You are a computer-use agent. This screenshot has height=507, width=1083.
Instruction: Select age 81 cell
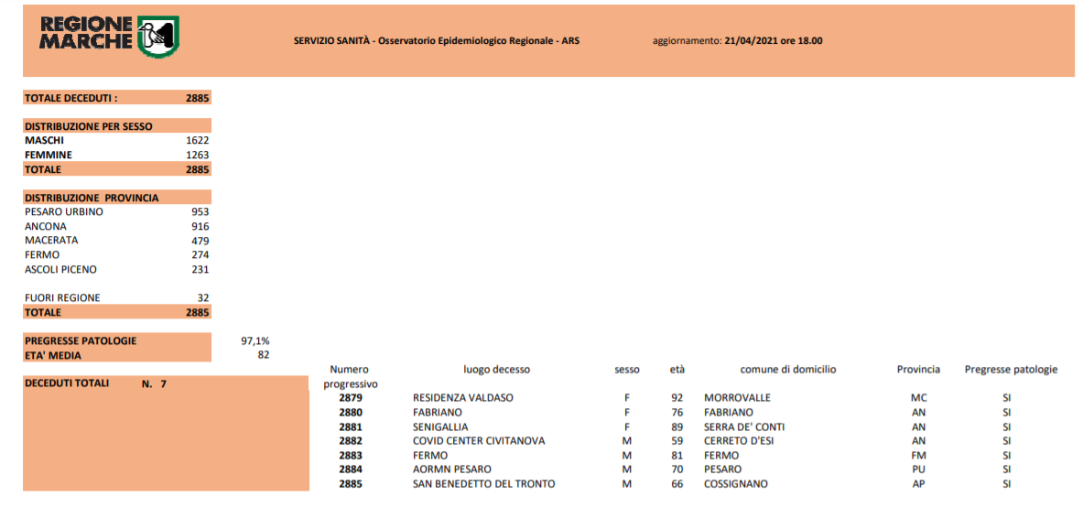point(677,455)
